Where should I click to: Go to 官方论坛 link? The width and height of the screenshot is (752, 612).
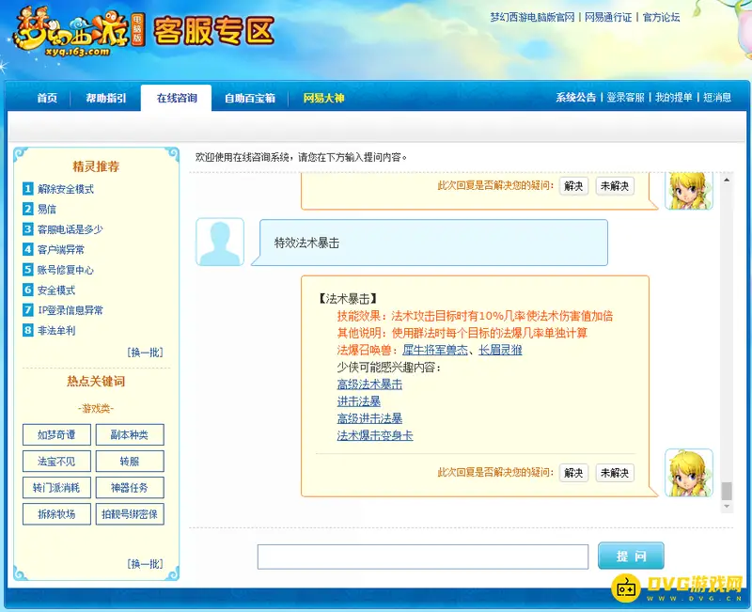click(661, 17)
